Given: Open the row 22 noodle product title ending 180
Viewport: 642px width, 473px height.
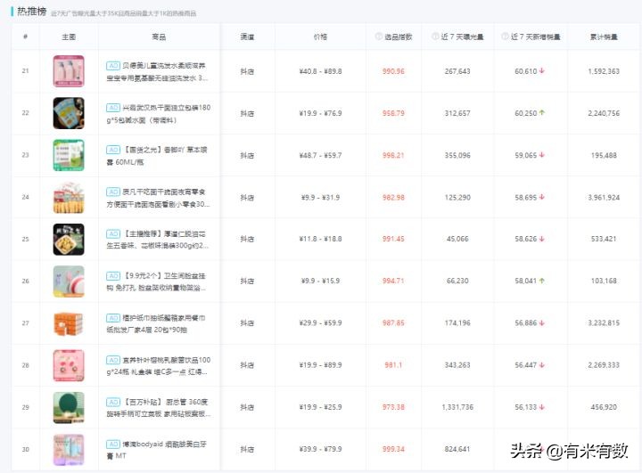Looking at the screenshot, I should (159, 114).
